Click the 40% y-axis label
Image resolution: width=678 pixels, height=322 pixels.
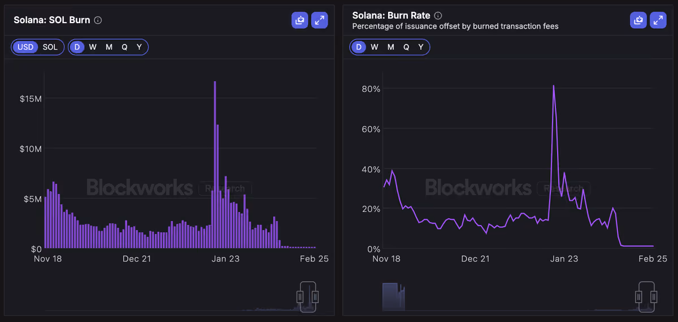[x=371, y=169]
